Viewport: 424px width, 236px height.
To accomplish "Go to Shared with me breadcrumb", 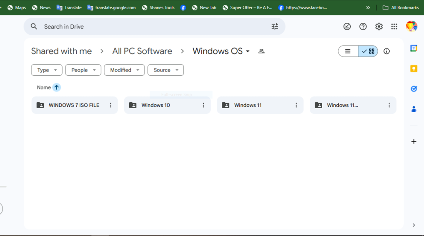I will point(61,51).
